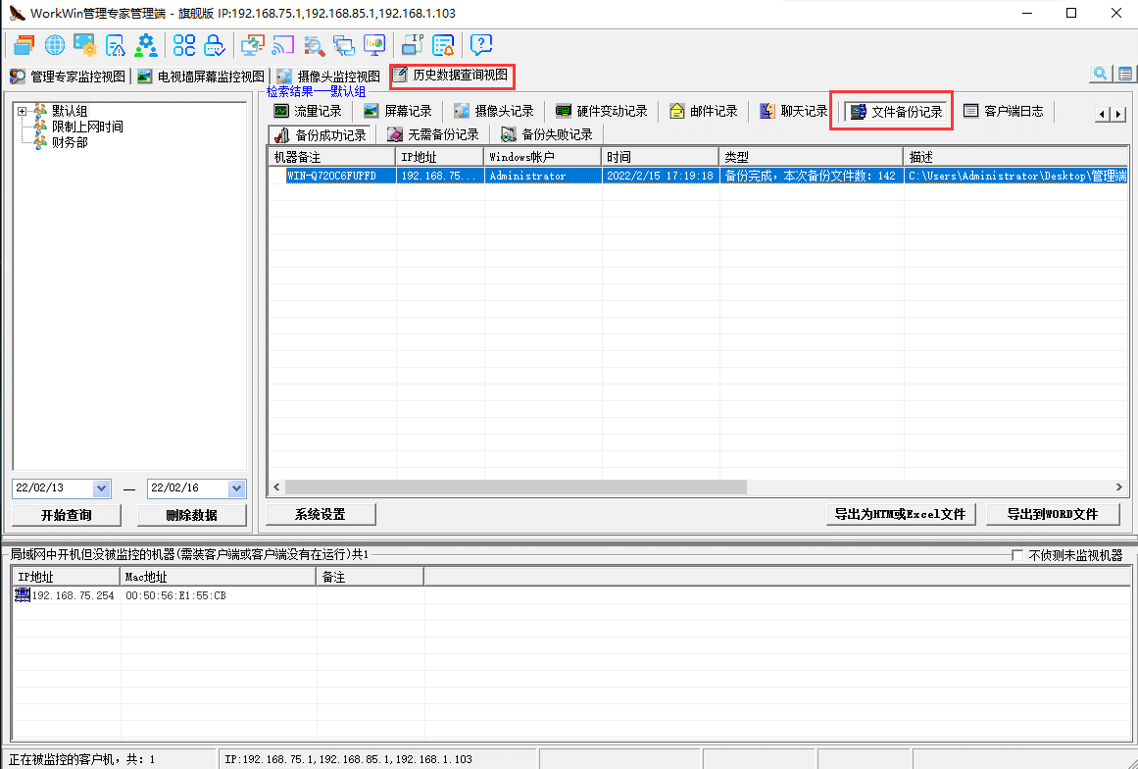Select the WIN-Q72OC6FUPFD record cell
Screen dimensions: 1138x769
click(x=340, y=176)
